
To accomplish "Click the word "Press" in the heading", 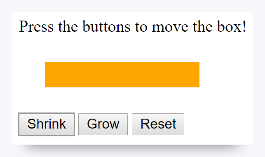I will pos(36,26).
